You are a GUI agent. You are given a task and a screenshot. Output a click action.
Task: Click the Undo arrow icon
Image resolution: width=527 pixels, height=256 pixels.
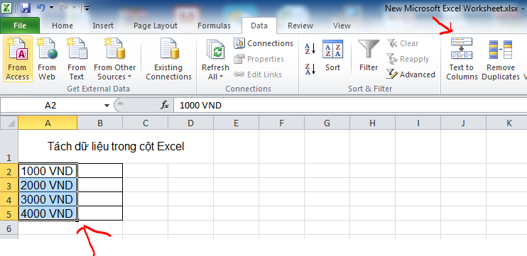(41, 8)
